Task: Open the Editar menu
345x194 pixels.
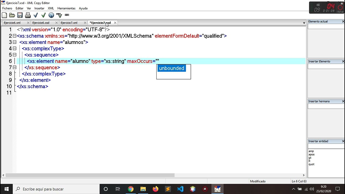Action: [x=19, y=8]
